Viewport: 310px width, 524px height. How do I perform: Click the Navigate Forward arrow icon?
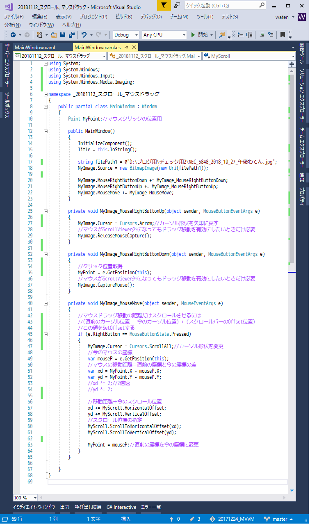tap(27, 35)
